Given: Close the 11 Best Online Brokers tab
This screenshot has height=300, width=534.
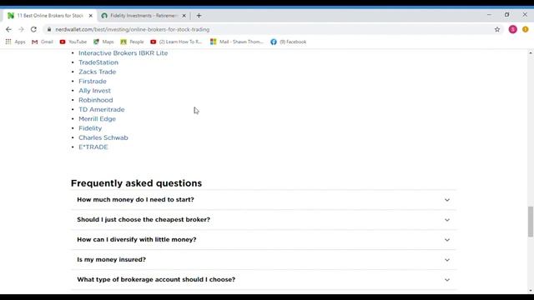Looking at the screenshot, I should point(91,16).
